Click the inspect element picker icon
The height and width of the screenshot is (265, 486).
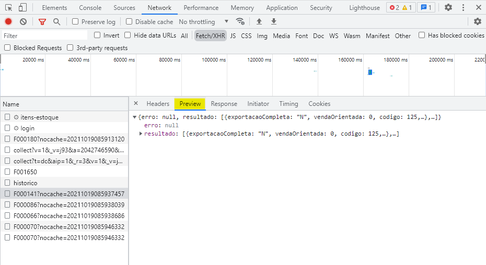pos(9,8)
